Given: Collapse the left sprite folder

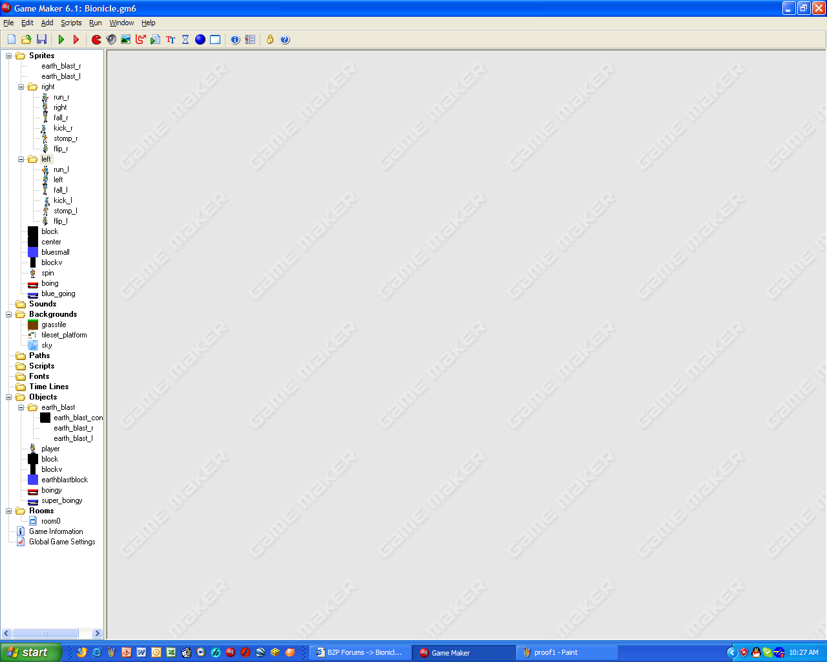Looking at the screenshot, I should 21,158.
